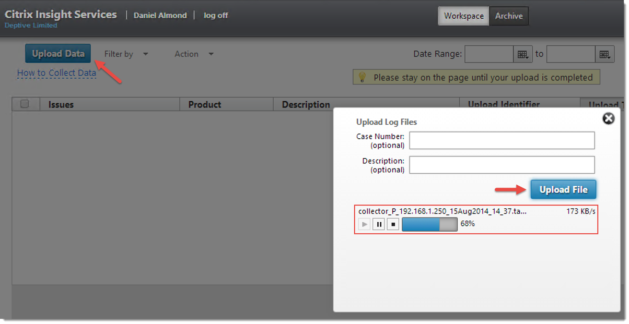Sort table by Description column
This screenshot has width=629, height=324.
tap(306, 104)
